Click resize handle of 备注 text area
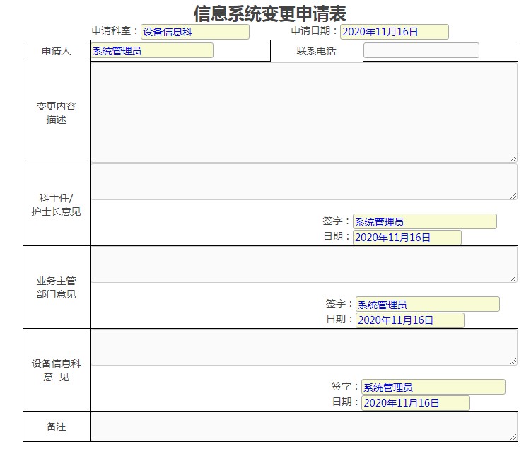 (513, 437)
